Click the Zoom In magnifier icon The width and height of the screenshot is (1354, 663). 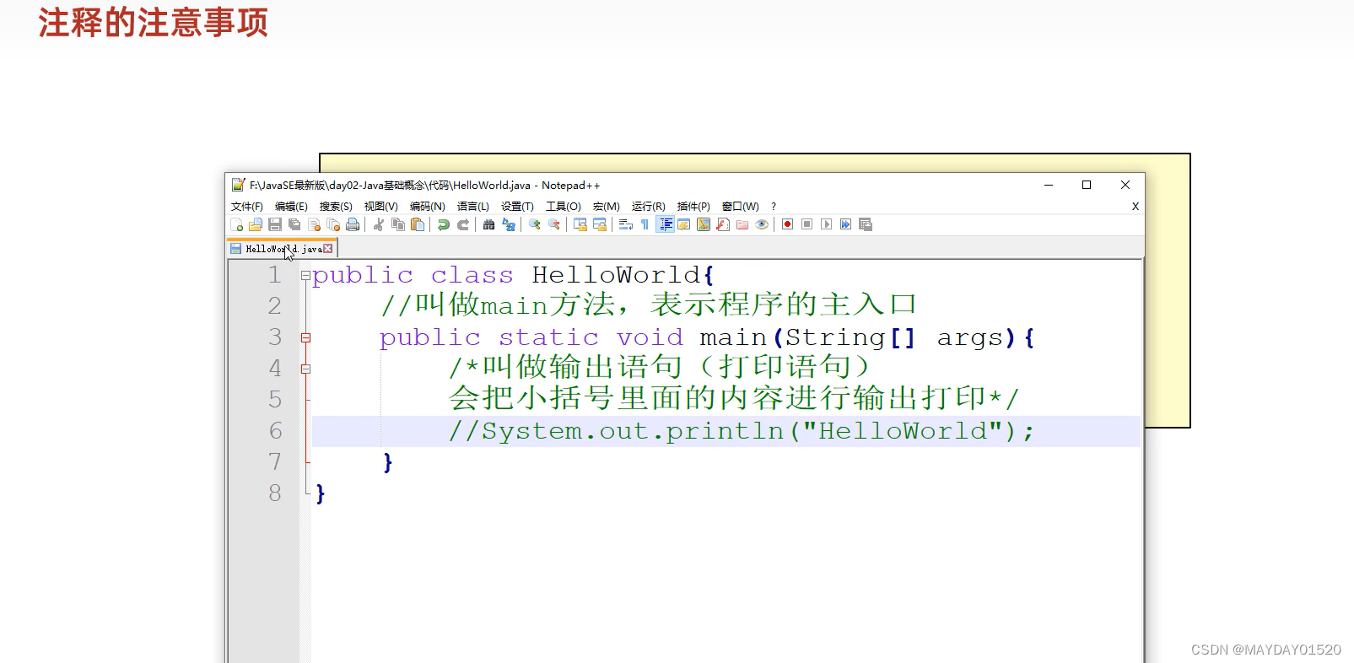(x=535, y=224)
